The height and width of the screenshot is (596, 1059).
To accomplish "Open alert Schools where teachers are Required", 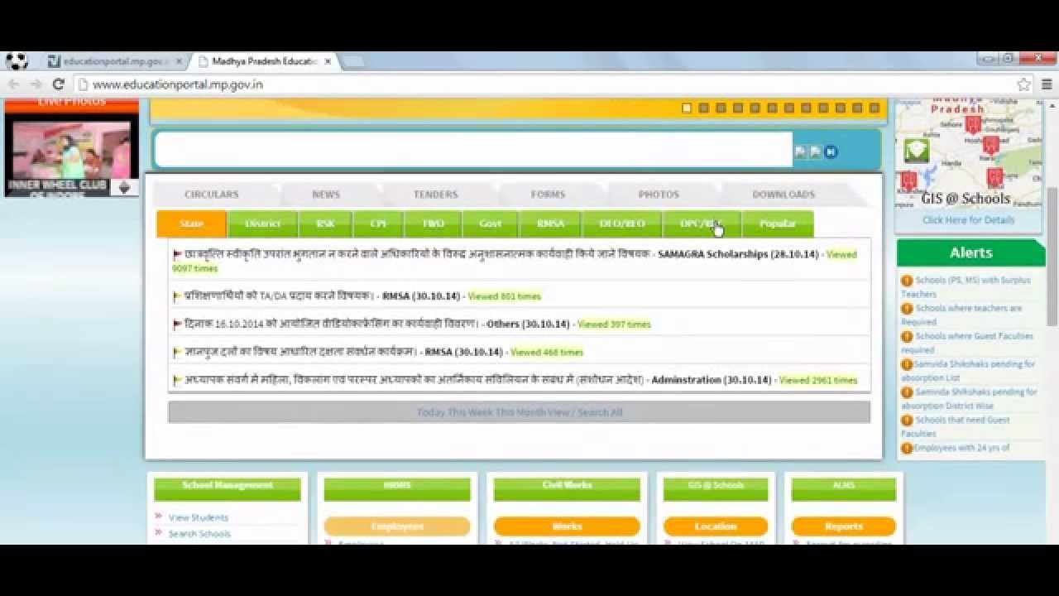I will point(962,315).
